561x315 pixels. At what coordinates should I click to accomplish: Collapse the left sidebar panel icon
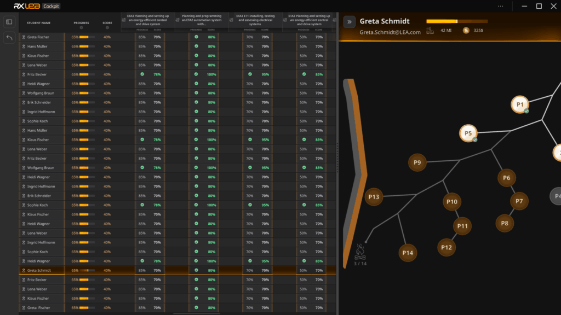8,21
